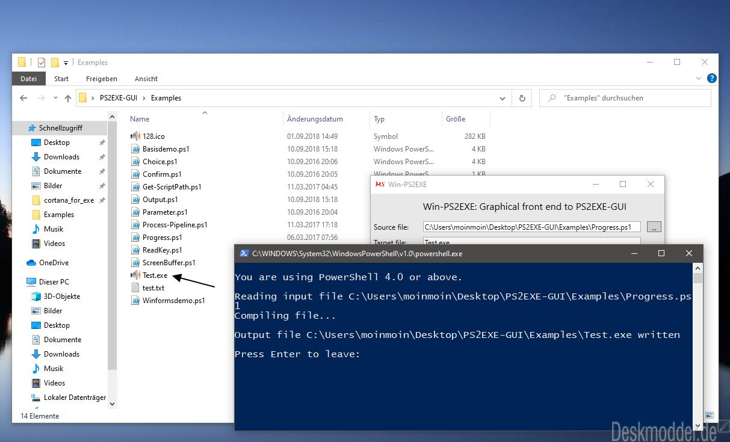This screenshot has width=730, height=442.
Task: Go back with the Explorer back arrow
Action: coord(23,98)
